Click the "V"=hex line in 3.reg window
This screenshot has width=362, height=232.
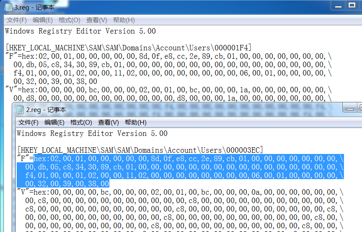click(x=168, y=90)
